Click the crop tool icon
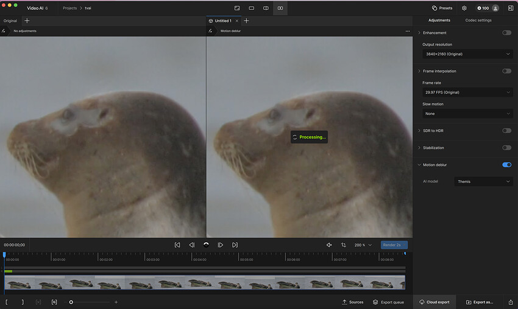The image size is (518, 309). point(344,245)
